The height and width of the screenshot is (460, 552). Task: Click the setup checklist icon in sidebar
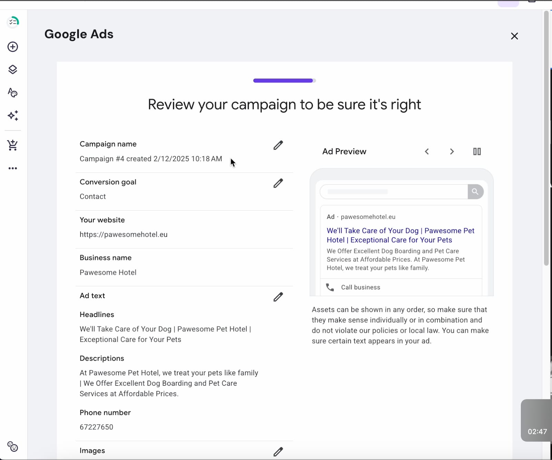click(x=13, y=22)
